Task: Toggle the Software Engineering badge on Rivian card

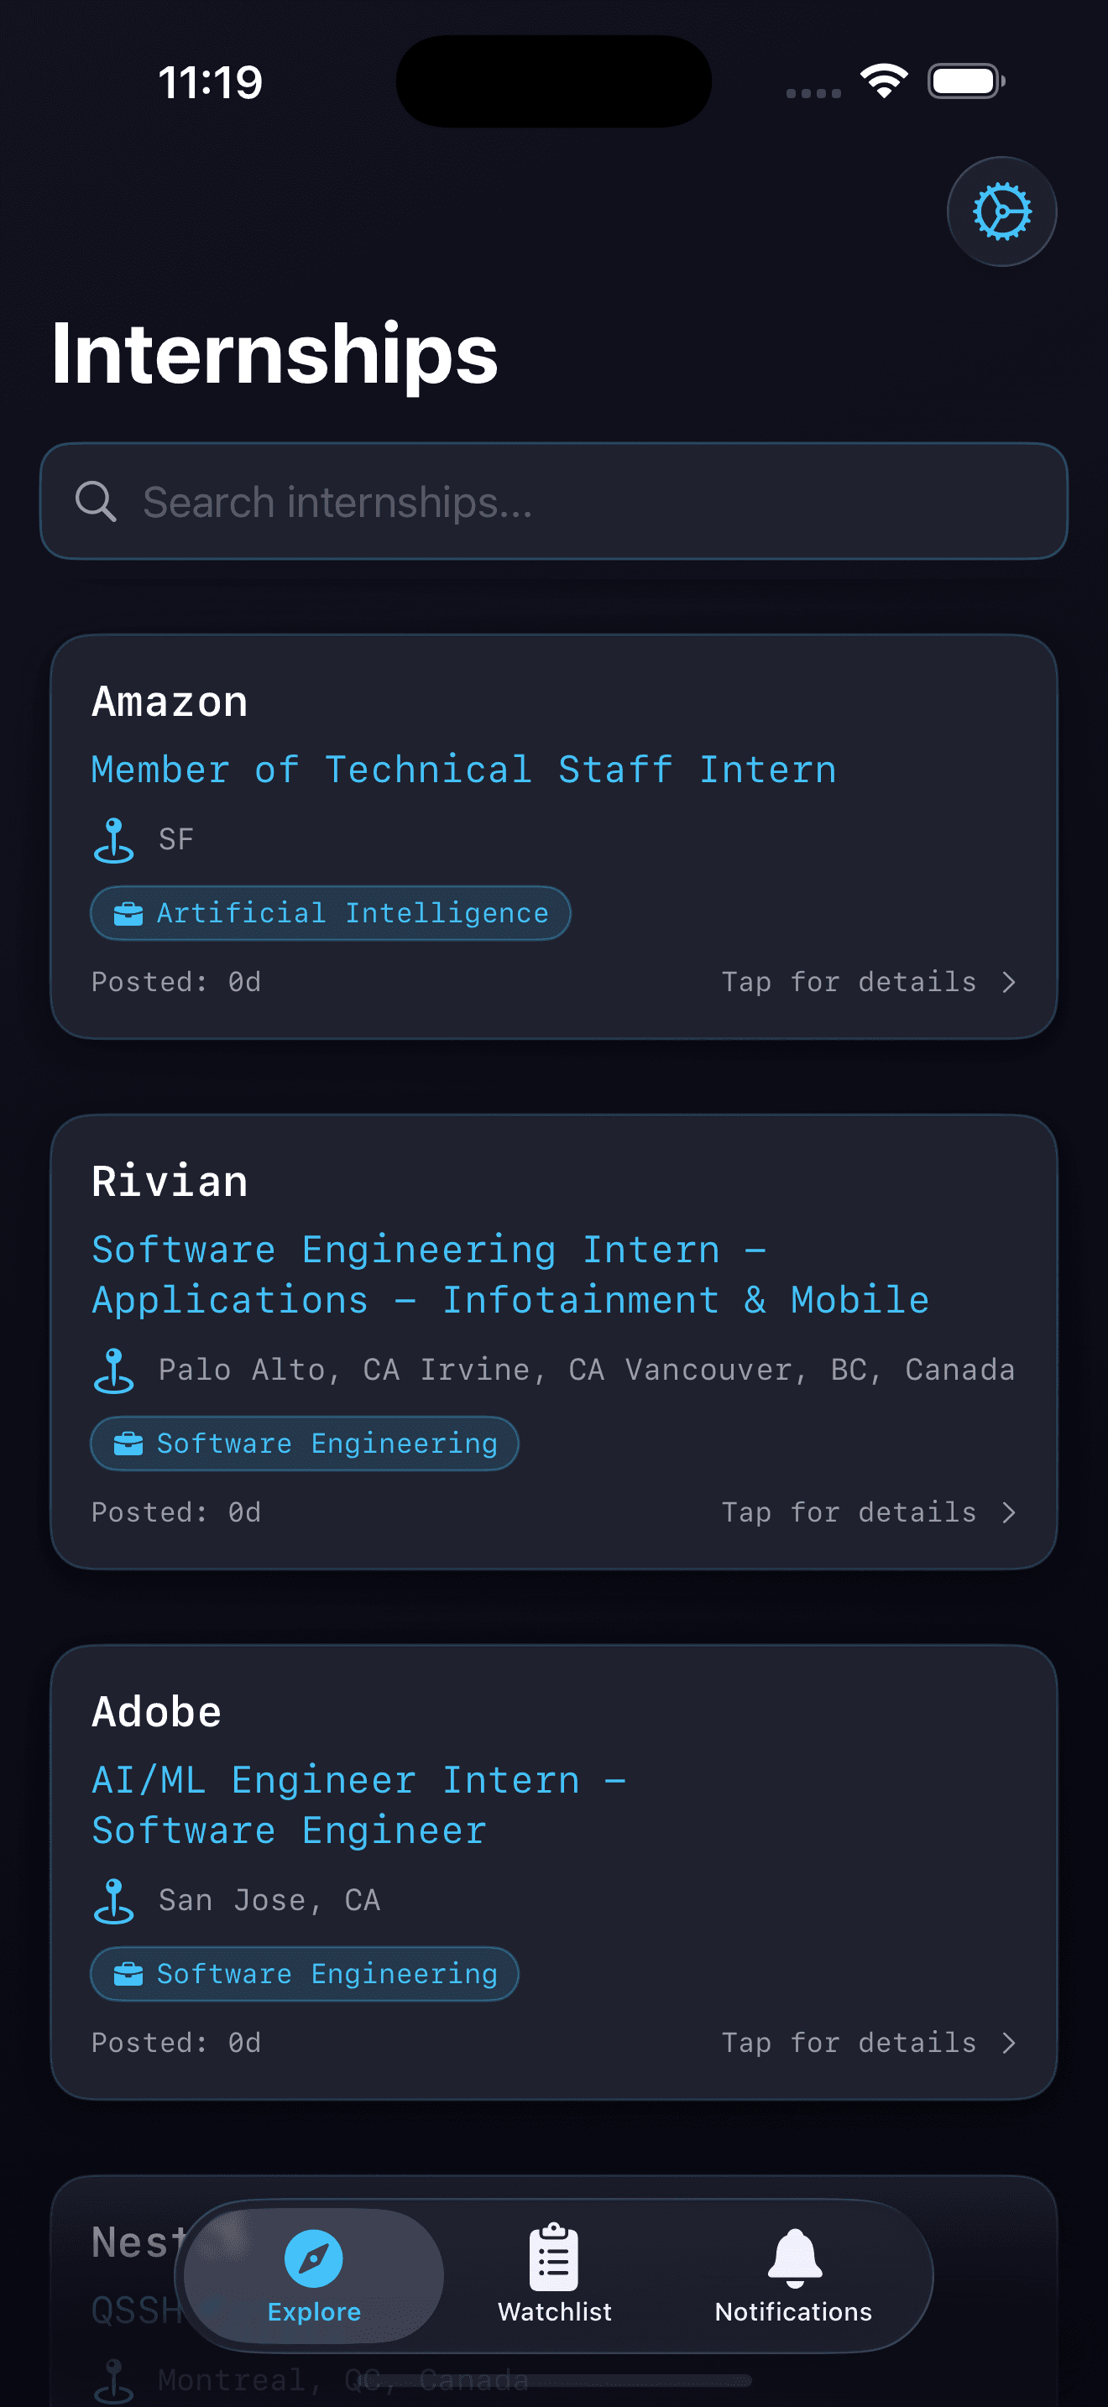Action: (x=305, y=1443)
